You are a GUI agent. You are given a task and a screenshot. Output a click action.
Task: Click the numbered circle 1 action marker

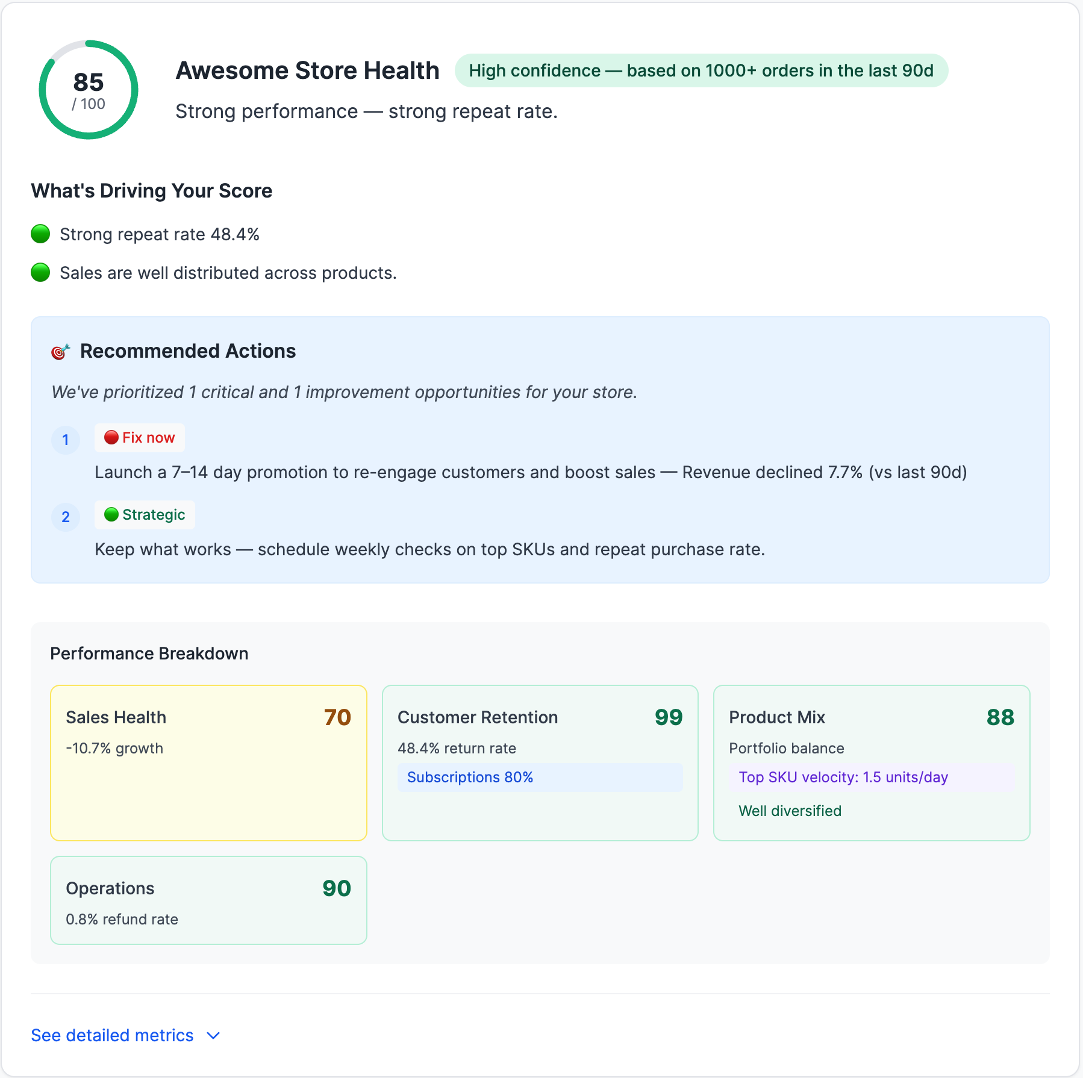pos(66,440)
